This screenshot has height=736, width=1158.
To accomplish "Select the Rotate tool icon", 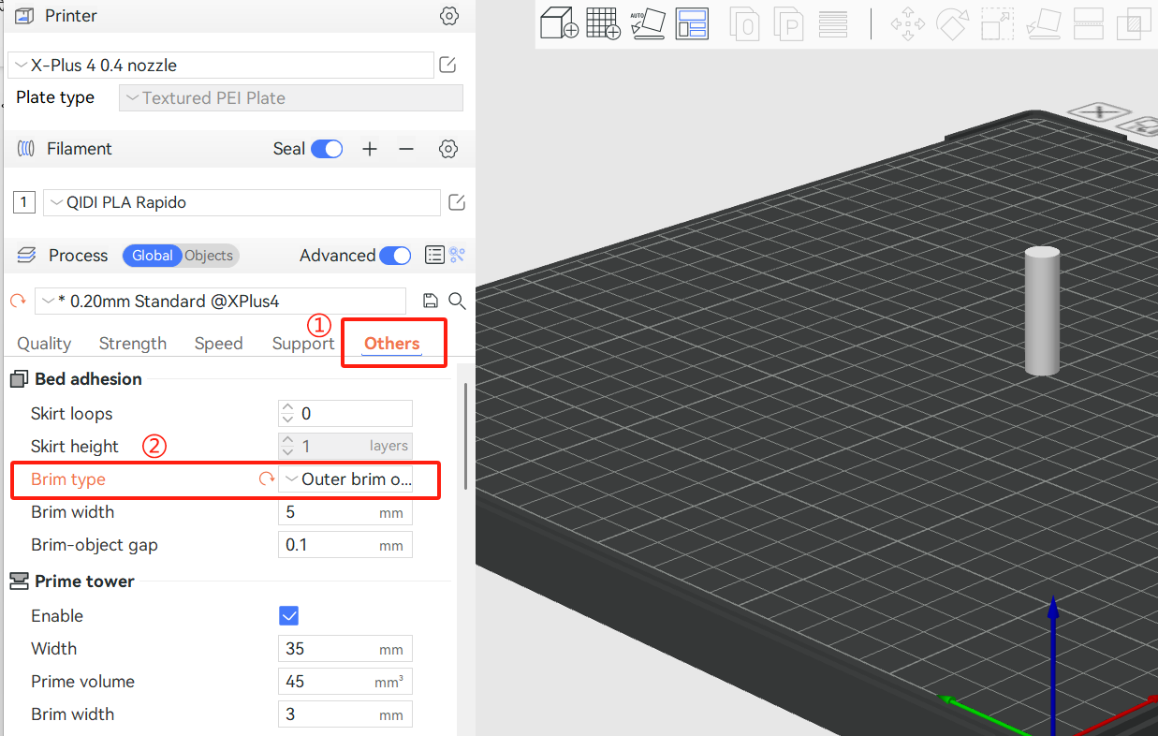I will point(952,23).
